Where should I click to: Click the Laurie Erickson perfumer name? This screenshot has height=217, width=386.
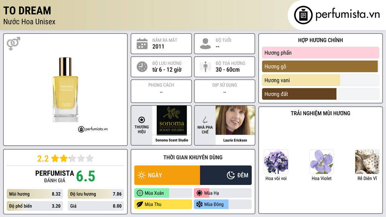point(235,140)
